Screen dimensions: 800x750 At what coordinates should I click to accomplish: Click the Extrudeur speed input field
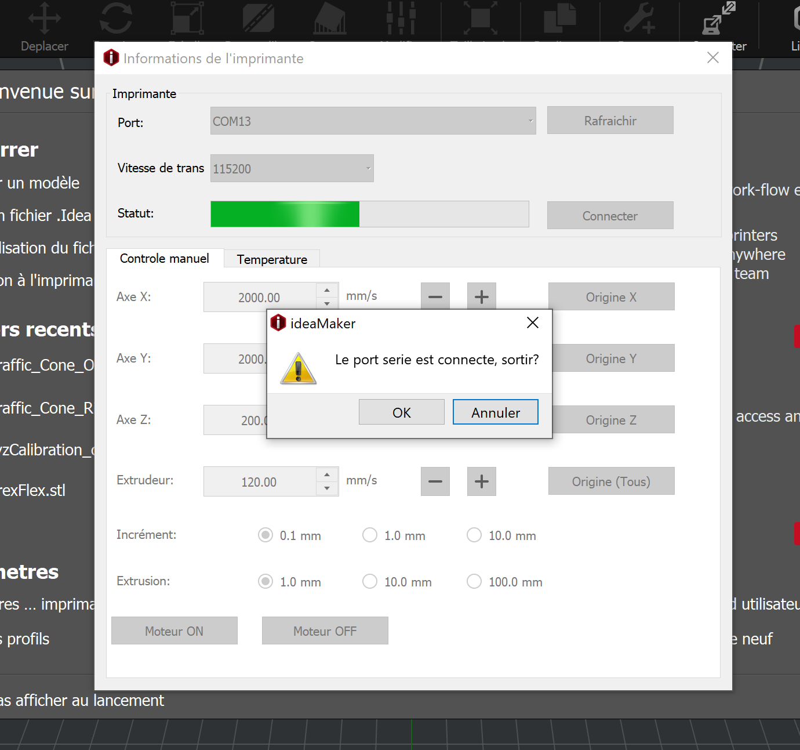(260, 481)
